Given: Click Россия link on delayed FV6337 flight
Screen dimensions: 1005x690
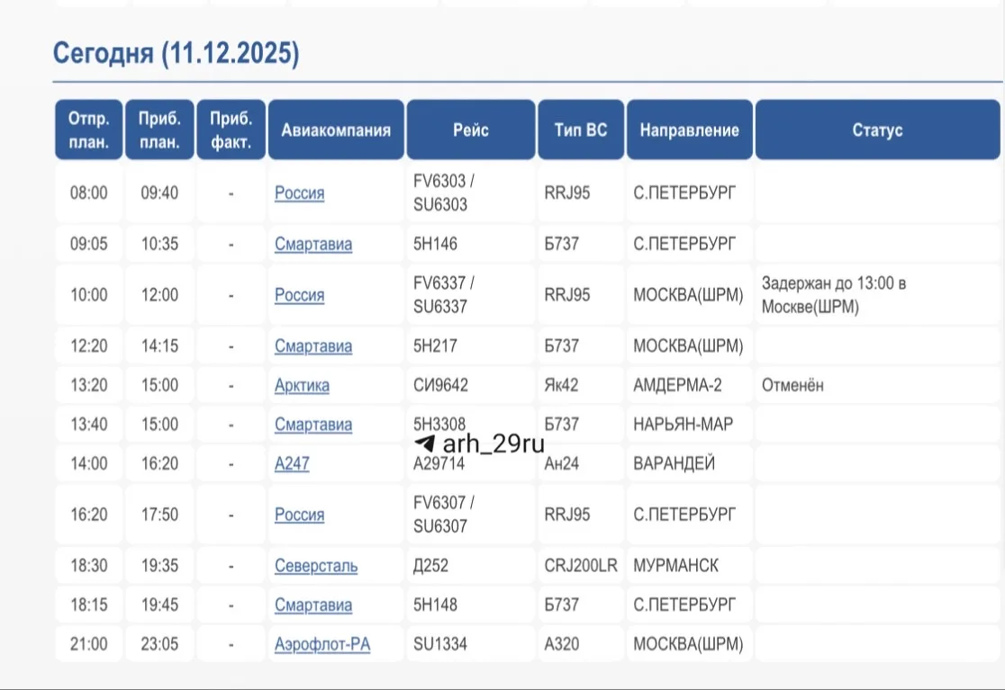Looking at the screenshot, I should pyautogui.click(x=299, y=295).
